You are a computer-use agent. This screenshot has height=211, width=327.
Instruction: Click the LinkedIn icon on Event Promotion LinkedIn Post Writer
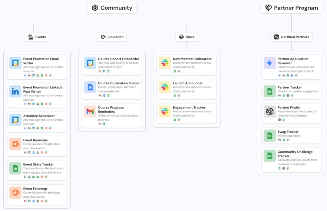pos(15,91)
